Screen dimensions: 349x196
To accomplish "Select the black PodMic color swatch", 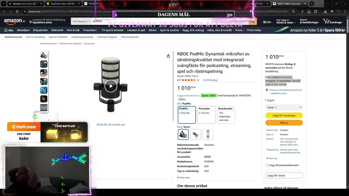I will pyautogui.click(x=183, y=134).
